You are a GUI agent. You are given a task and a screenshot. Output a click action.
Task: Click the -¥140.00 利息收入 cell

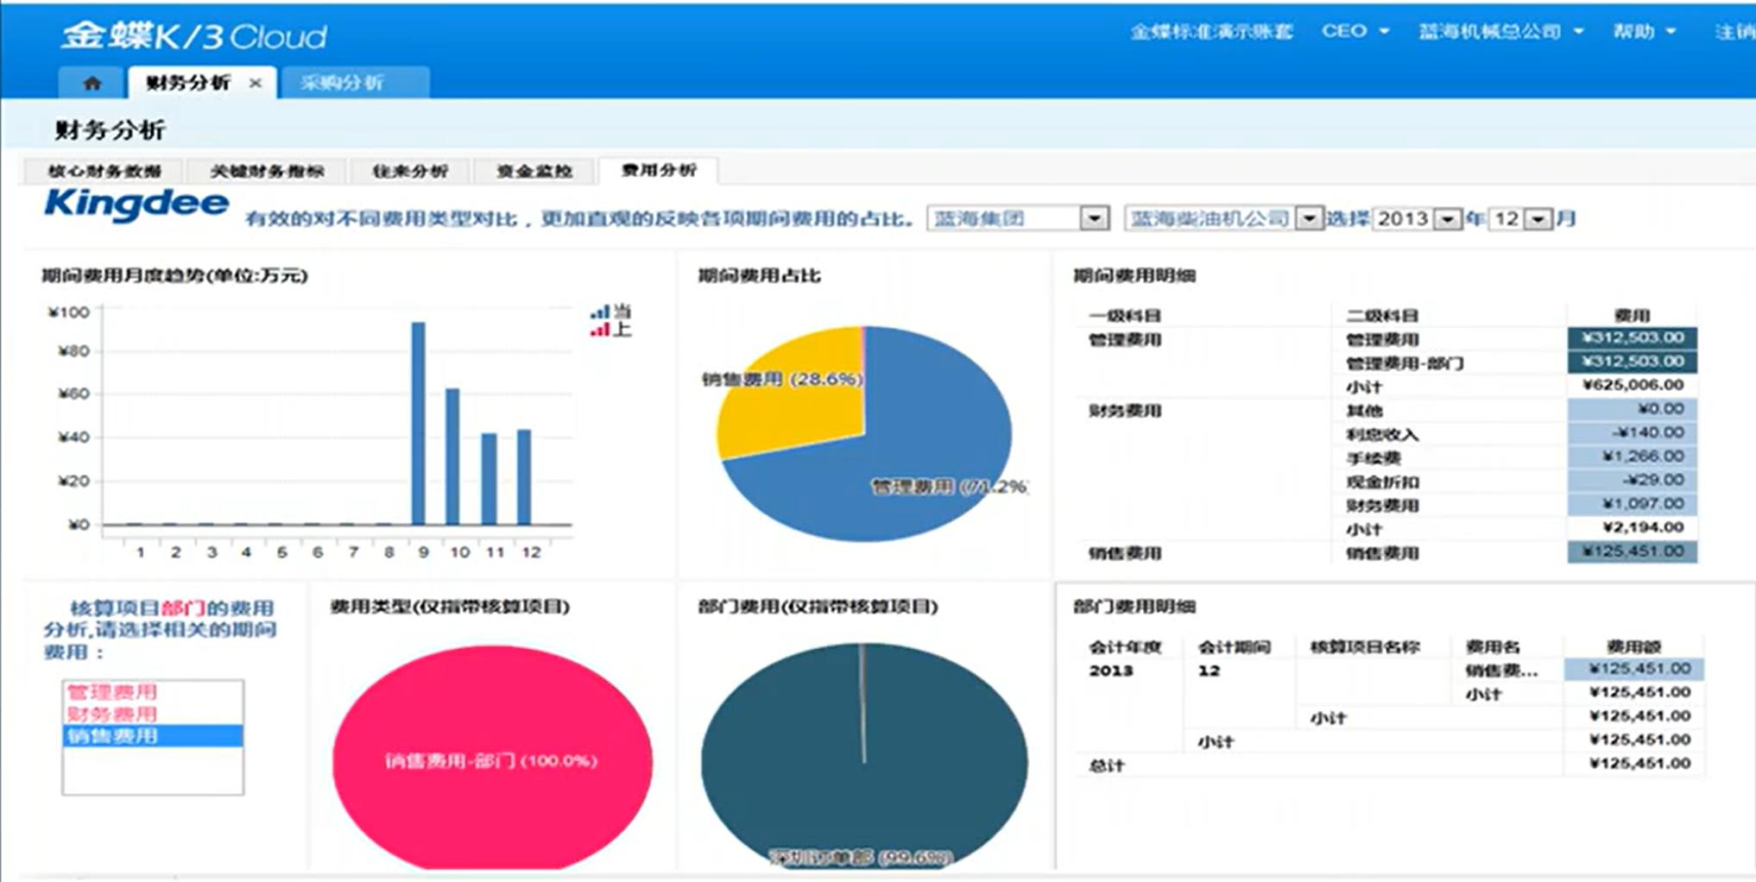click(1632, 432)
